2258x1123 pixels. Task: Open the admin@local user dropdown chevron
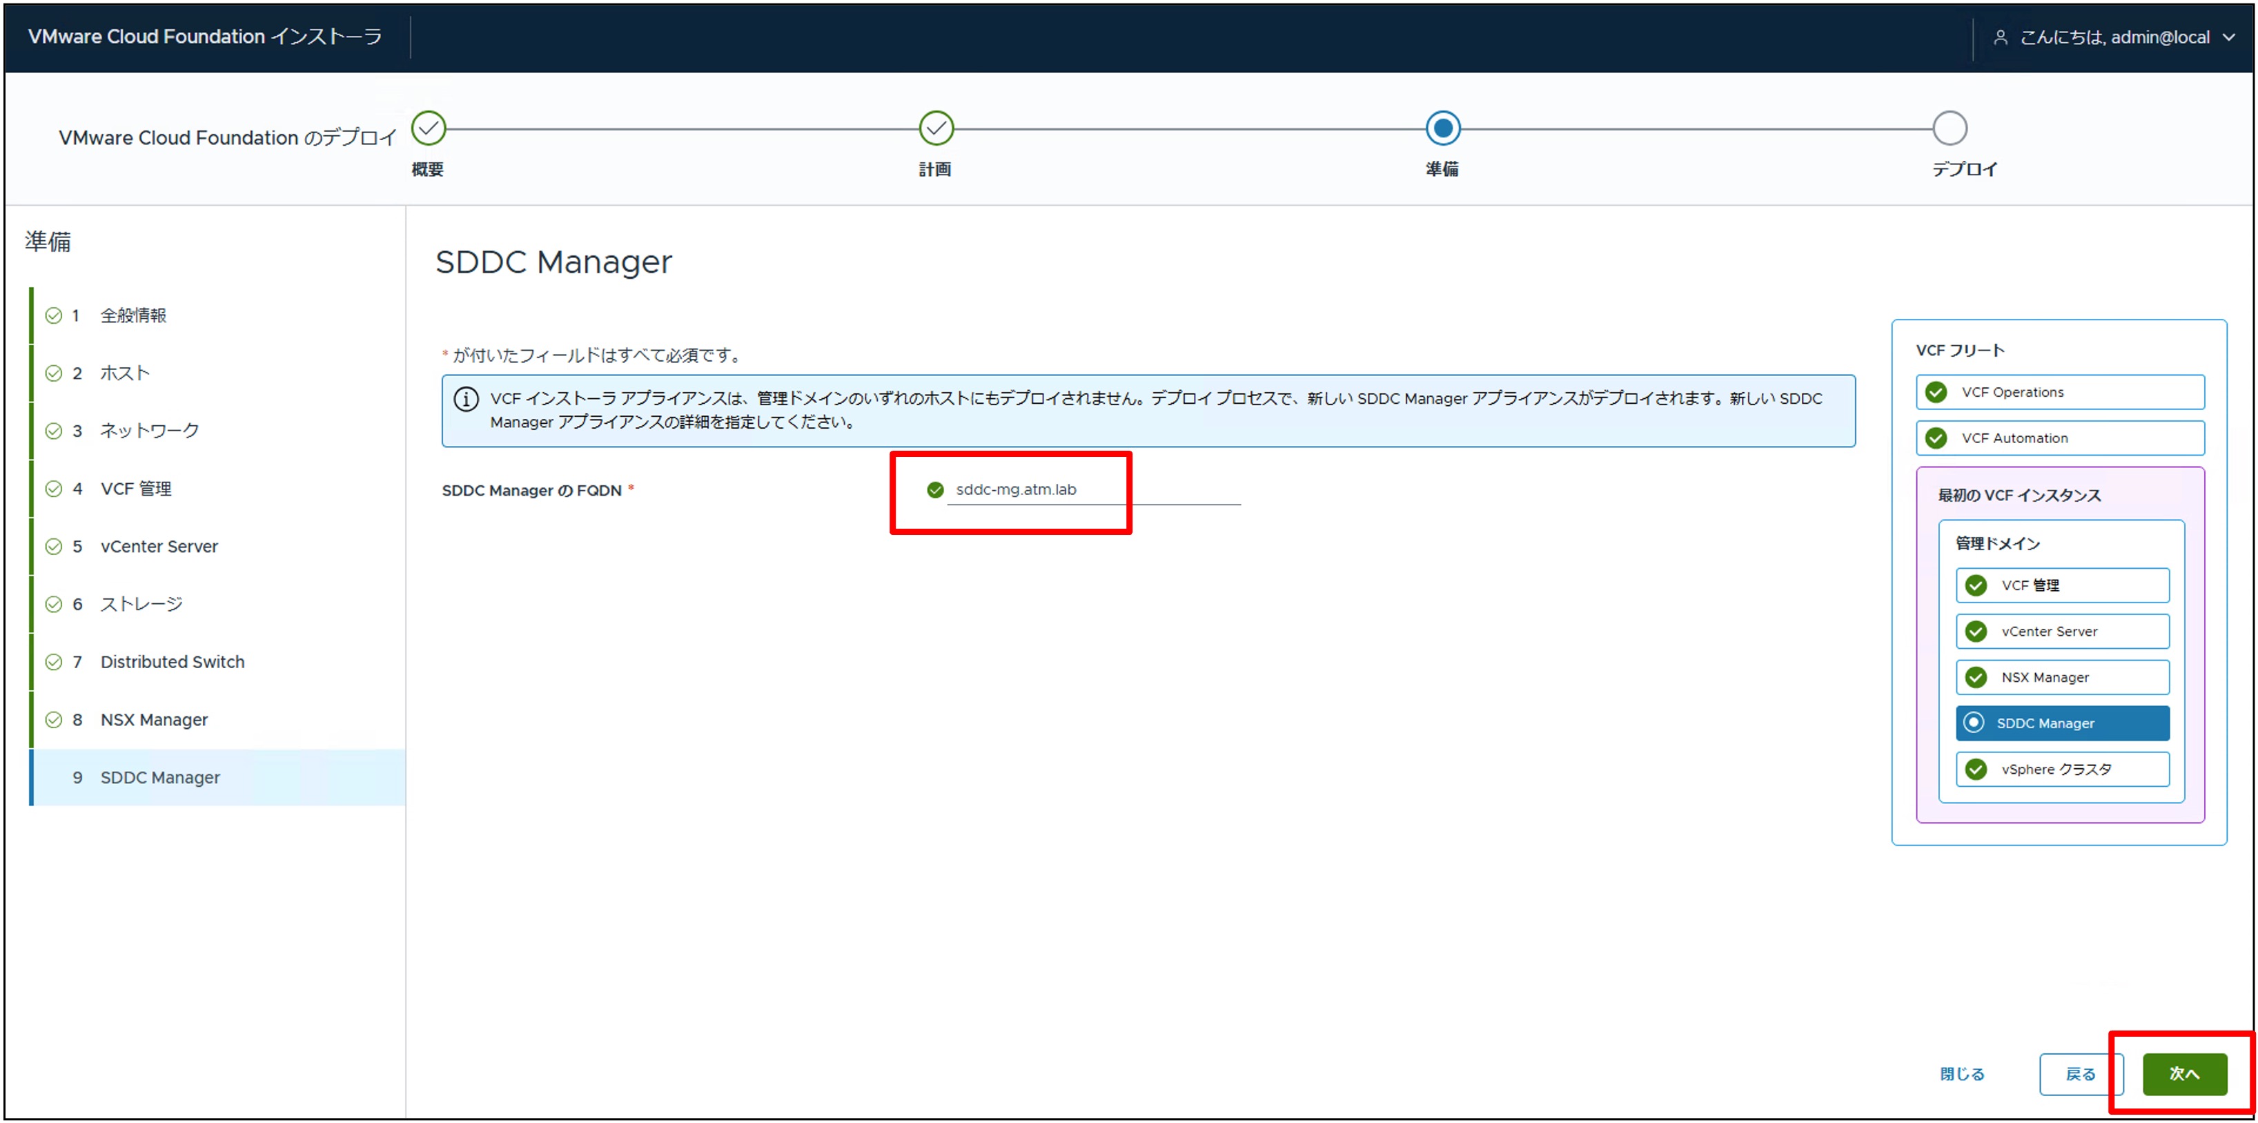[x=2229, y=37]
